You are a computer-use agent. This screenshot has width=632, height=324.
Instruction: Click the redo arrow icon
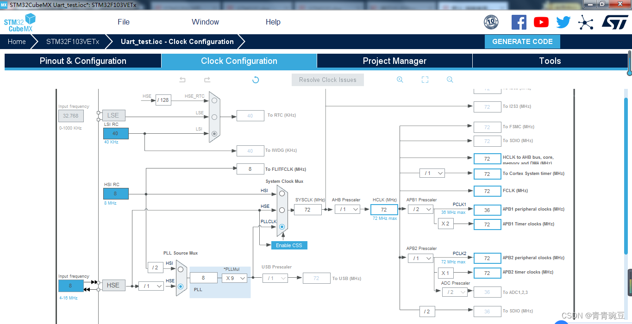(207, 80)
